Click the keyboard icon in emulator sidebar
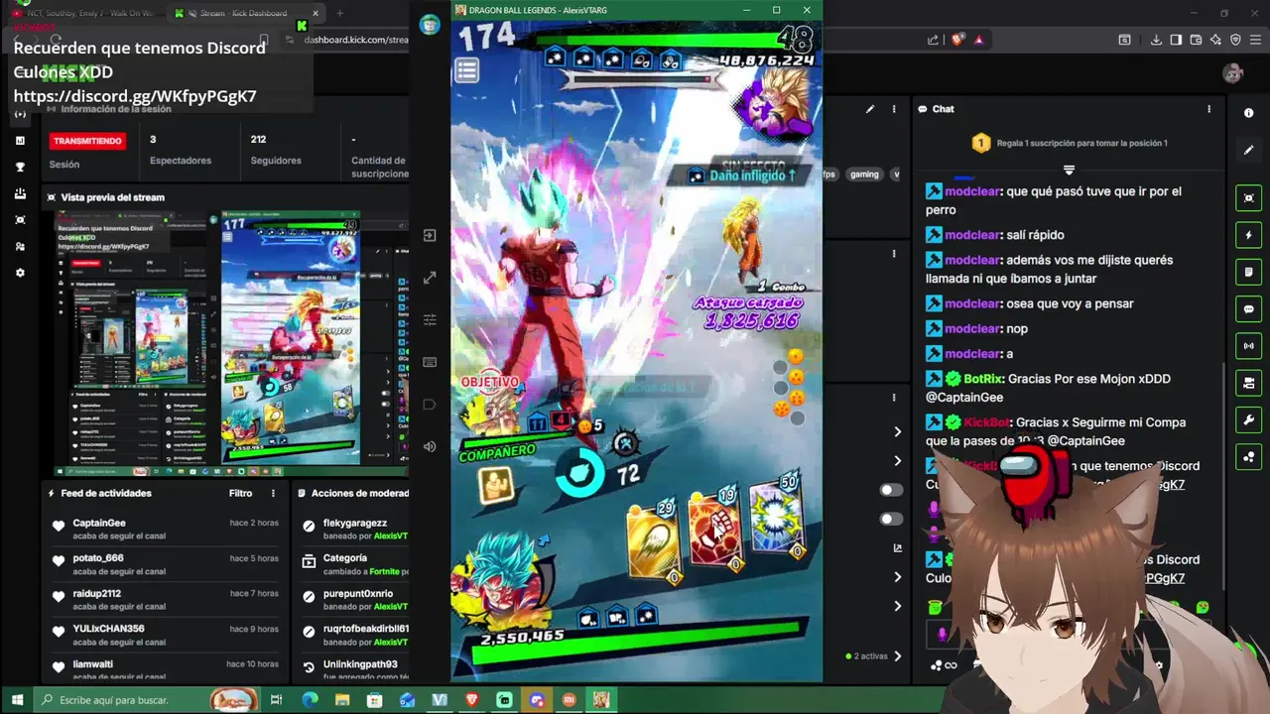Viewport: 1270px width, 714px height. (x=430, y=362)
